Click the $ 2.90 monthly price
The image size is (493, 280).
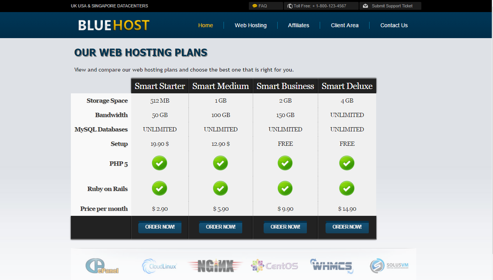pyautogui.click(x=160, y=209)
